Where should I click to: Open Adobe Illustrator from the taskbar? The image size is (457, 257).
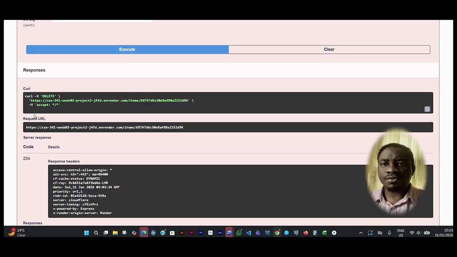coord(182,233)
